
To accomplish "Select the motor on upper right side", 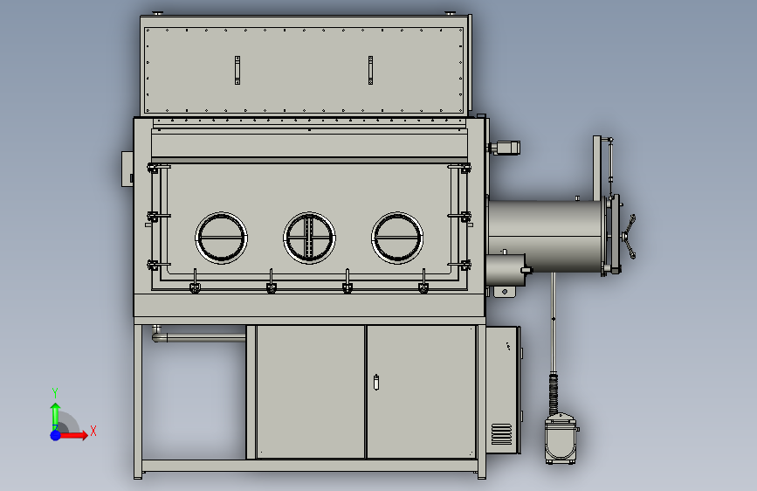I will [x=505, y=148].
